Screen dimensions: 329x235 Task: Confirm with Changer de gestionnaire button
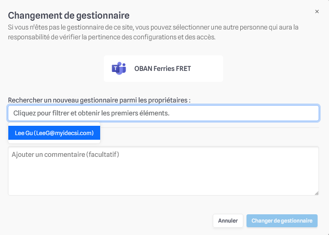tap(282, 221)
